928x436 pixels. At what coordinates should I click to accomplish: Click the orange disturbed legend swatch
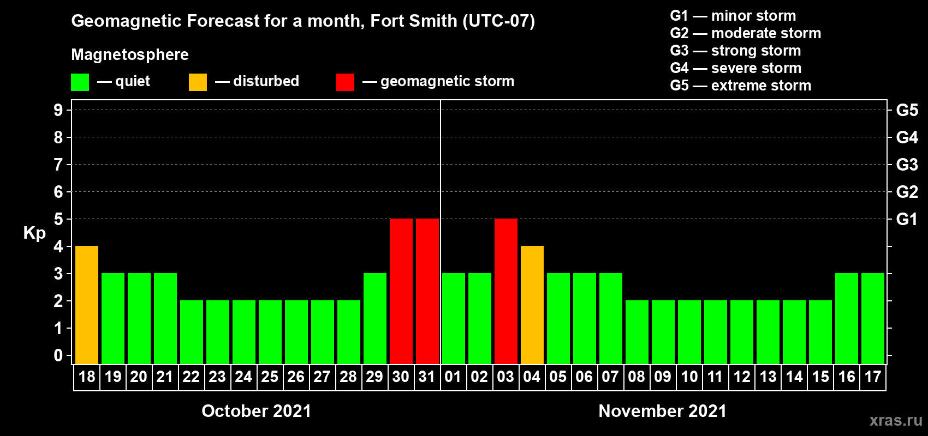click(198, 82)
